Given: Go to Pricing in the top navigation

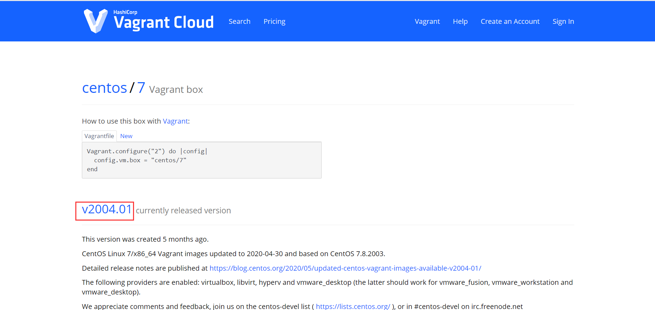Looking at the screenshot, I should tap(274, 21).
